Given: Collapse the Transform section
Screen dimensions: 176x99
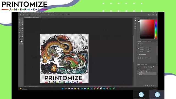Looking at the screenshot, I should tap(138, 46).
